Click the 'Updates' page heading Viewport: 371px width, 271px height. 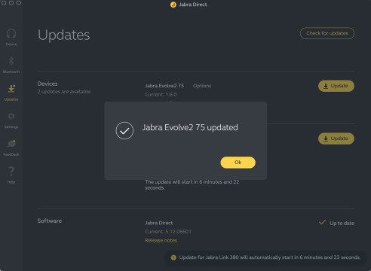click(64, 35)
